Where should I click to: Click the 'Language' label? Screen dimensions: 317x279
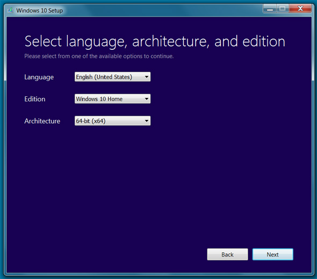pos(39,77)
